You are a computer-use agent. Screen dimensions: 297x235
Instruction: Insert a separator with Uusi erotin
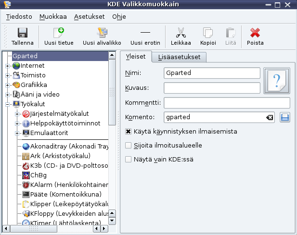tap(145, 37)
